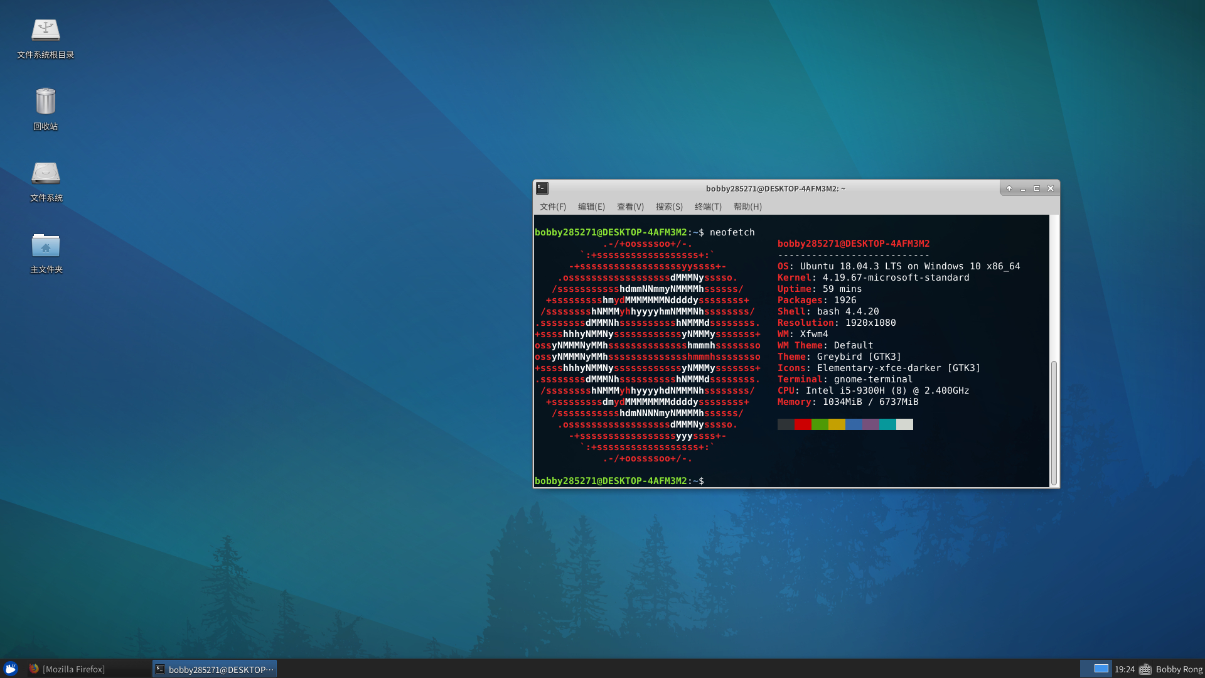
Task: Toggle the roll-up window arrow button
Action: click(1009, 188)
